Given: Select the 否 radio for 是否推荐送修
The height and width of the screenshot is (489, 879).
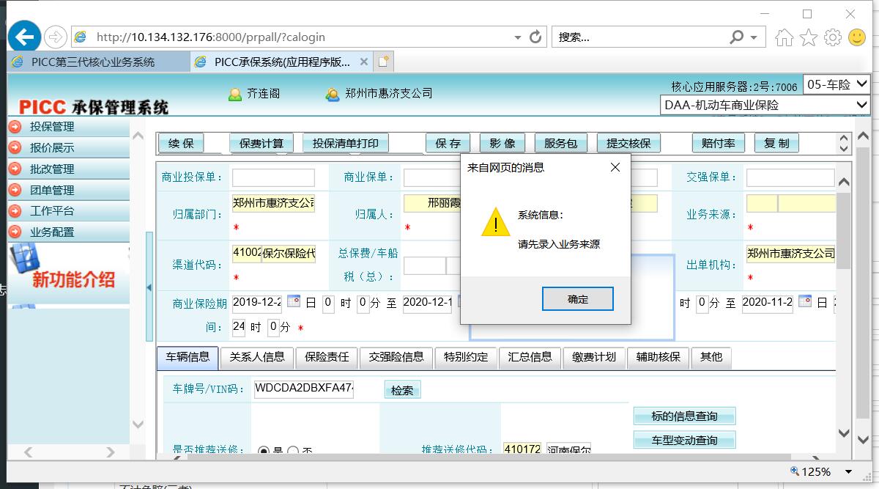Looking at the screenshot, I should 293,451.
